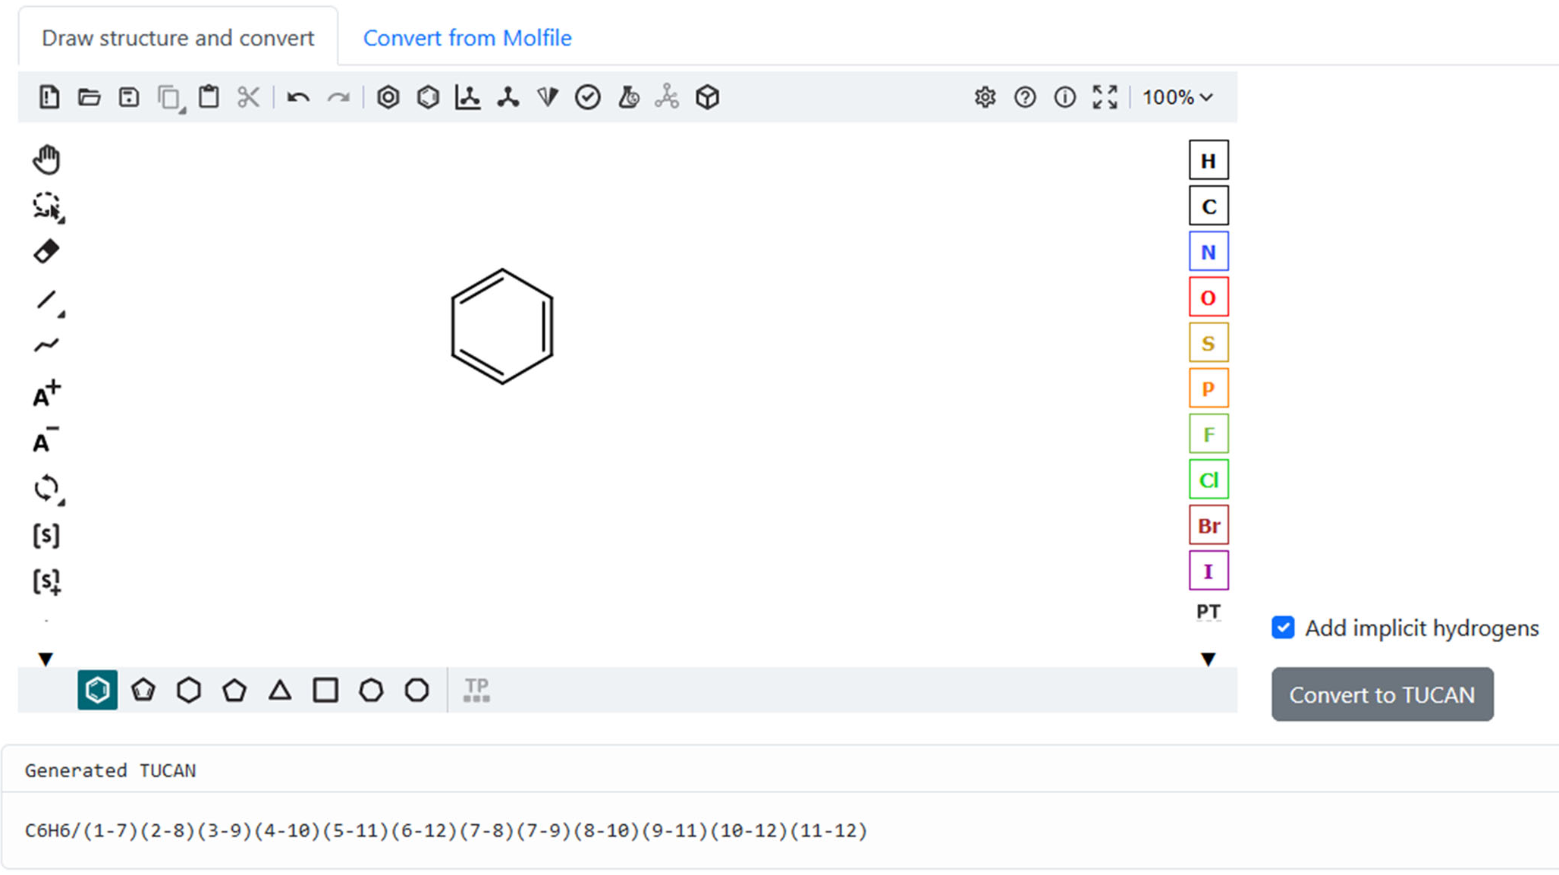The width and height of the screenshot is (1559, 875).
Task: Open a file with the folder icon
Action: click(90, 97)
